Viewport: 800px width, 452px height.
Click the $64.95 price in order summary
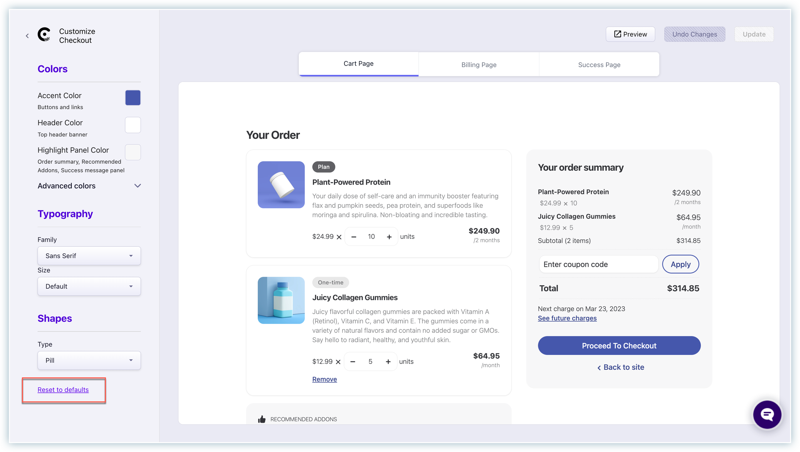pyautogui.click(x=688, y=217)
